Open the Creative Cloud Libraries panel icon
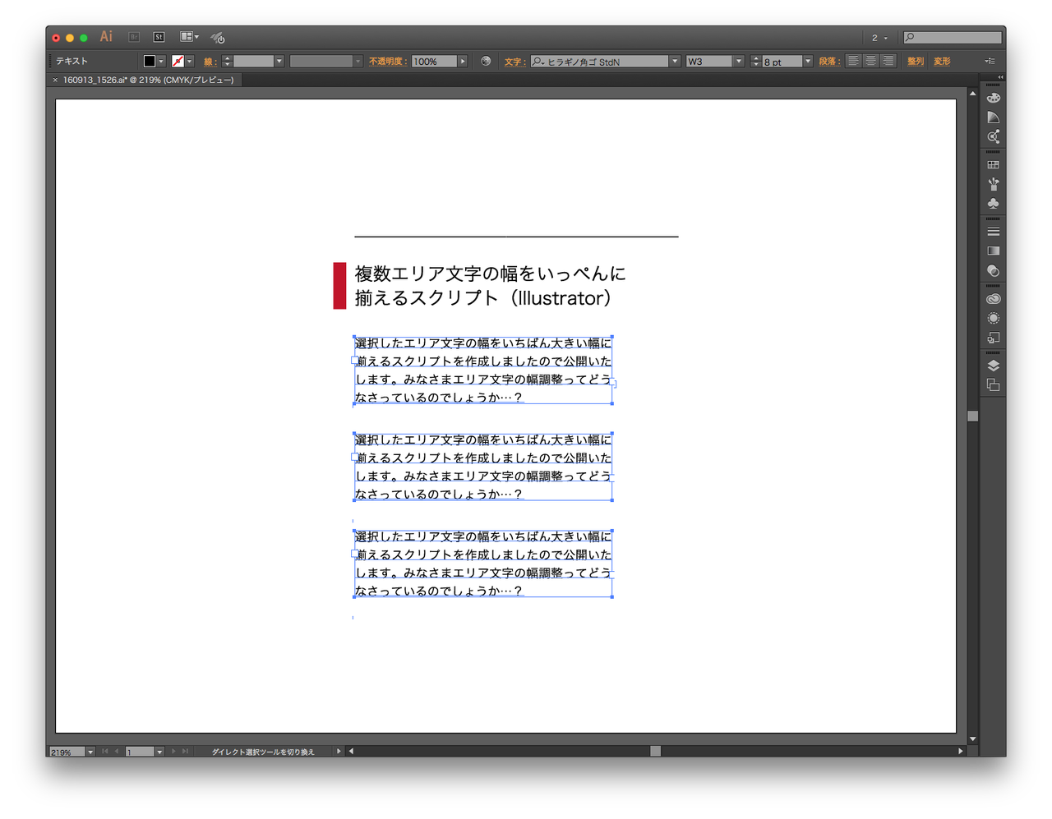 coord(993,299)
